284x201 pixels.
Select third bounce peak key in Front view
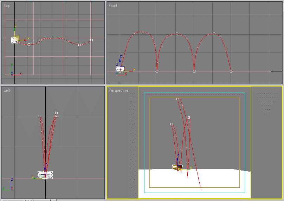(214, 34)
